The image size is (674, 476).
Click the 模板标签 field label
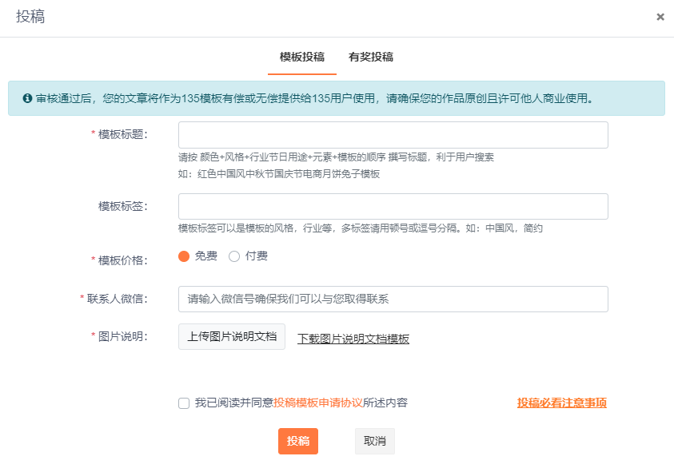point(122,206)
